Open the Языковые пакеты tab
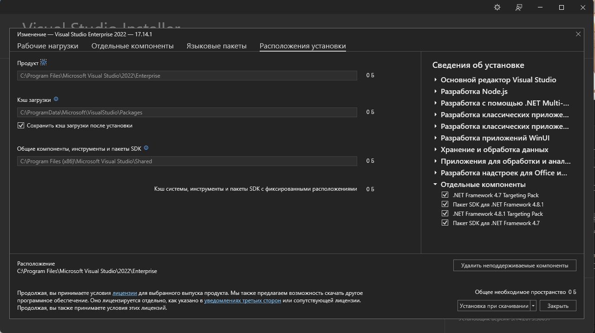This screenshot has height=333, width=595. coord(216,46)
